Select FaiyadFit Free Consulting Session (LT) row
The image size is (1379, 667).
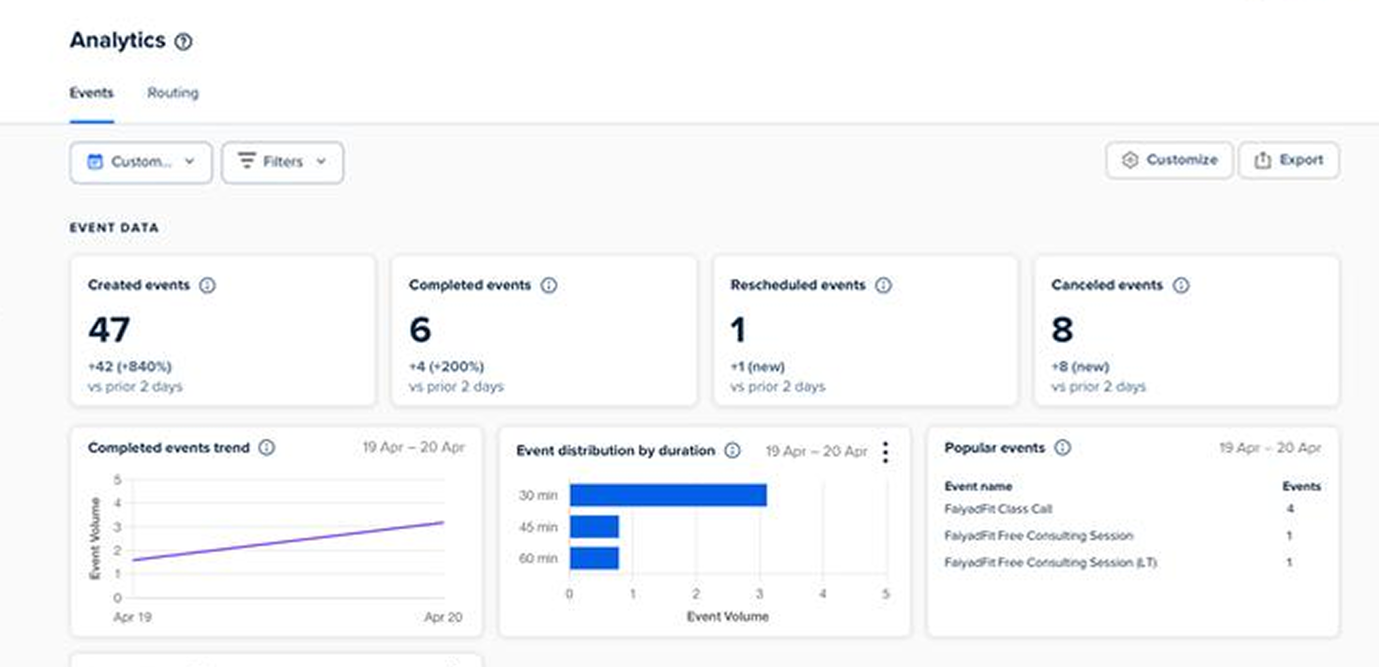coord(1132,562)
